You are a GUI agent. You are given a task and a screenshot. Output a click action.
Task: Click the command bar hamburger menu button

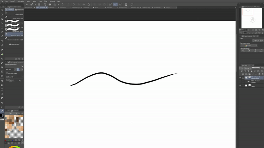(27, 5)
